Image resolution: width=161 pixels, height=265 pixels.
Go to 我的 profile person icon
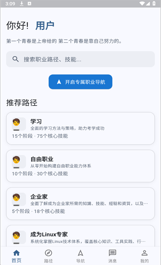point(145,253)
